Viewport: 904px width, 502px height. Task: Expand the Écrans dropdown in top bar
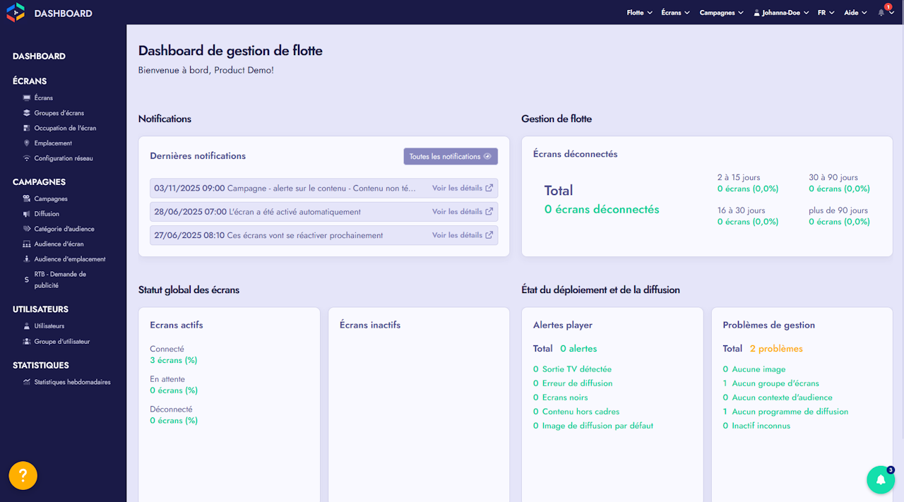click(x=676, y=13)
